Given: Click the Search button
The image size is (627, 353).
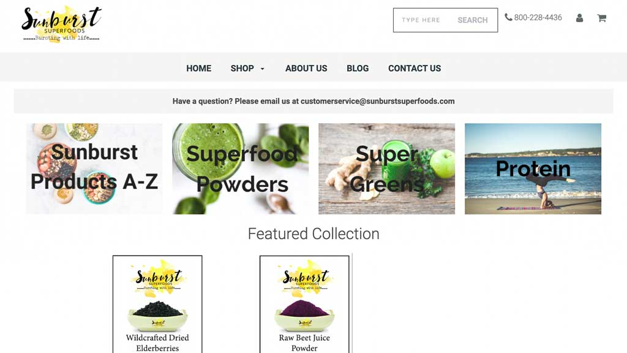Looking at the screenshot, I should click(472, 20).
